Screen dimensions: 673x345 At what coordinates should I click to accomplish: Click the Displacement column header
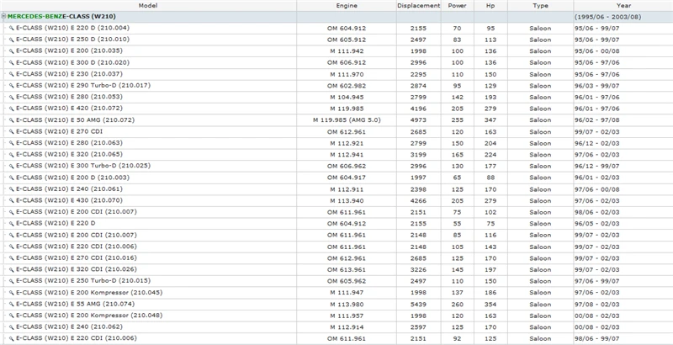(418, 6)
